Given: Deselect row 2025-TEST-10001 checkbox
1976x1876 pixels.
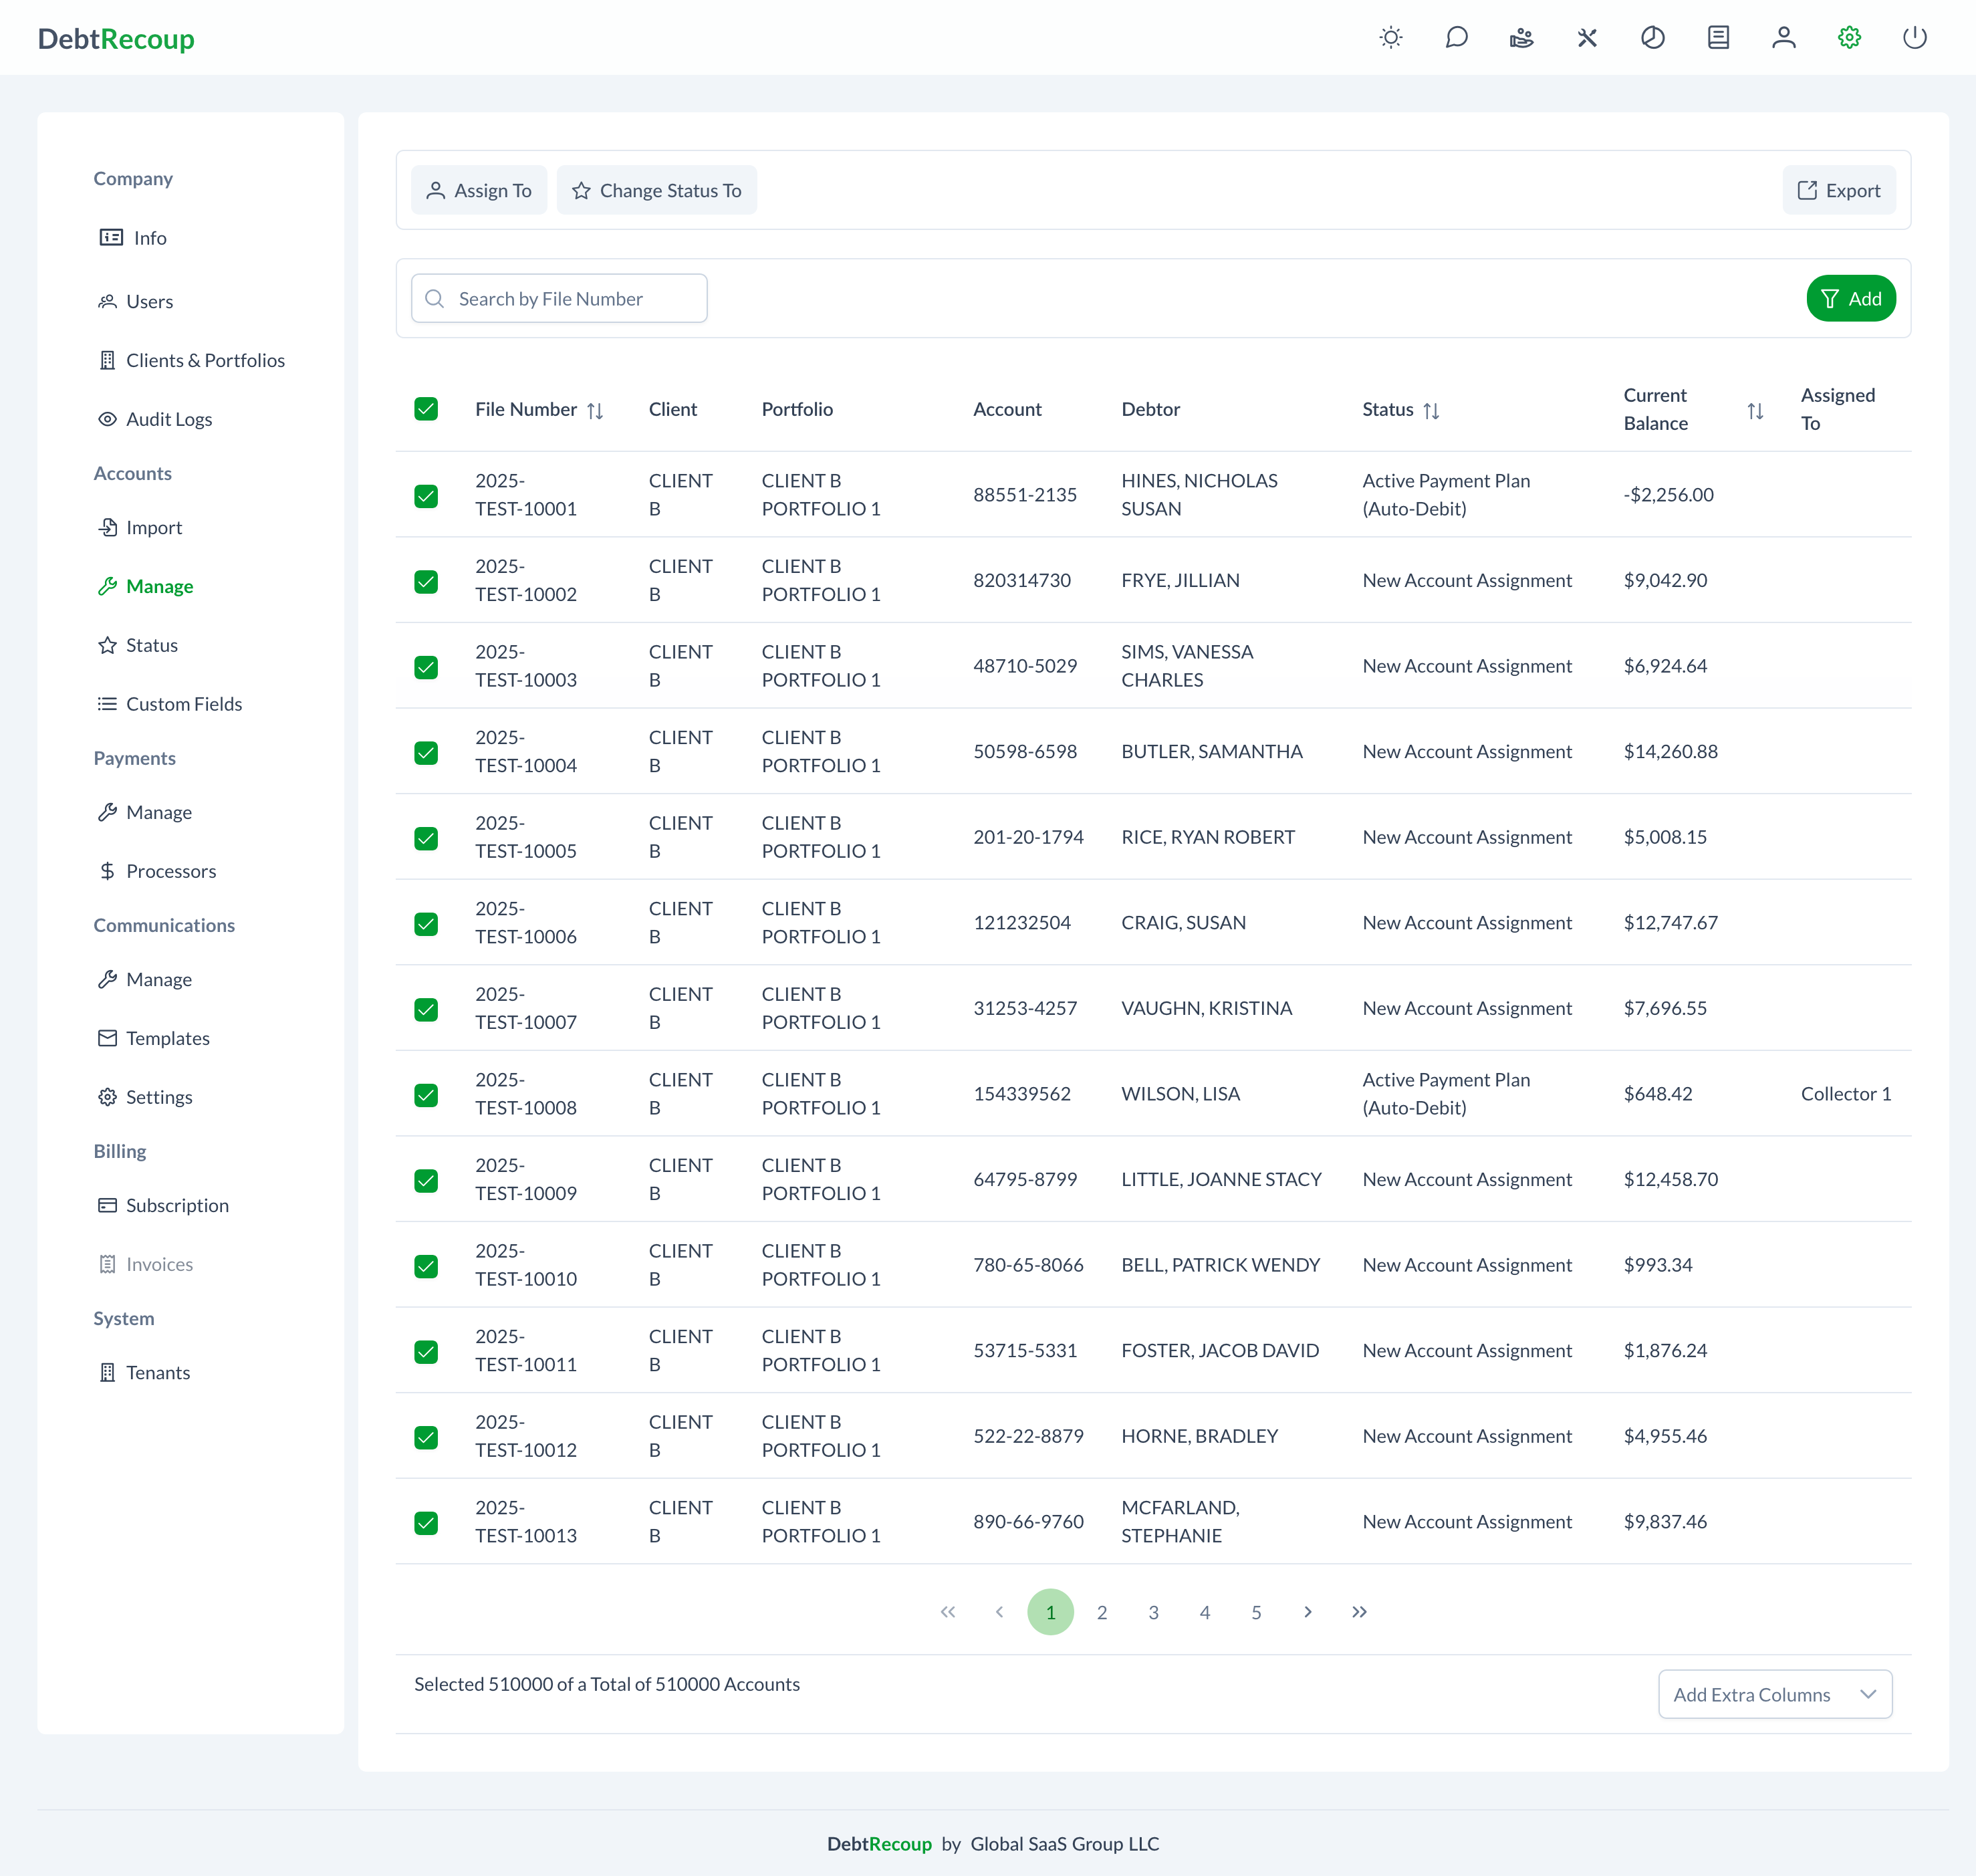Looking at the screenshot, I should pyautogui.click(x=426, y=496).
